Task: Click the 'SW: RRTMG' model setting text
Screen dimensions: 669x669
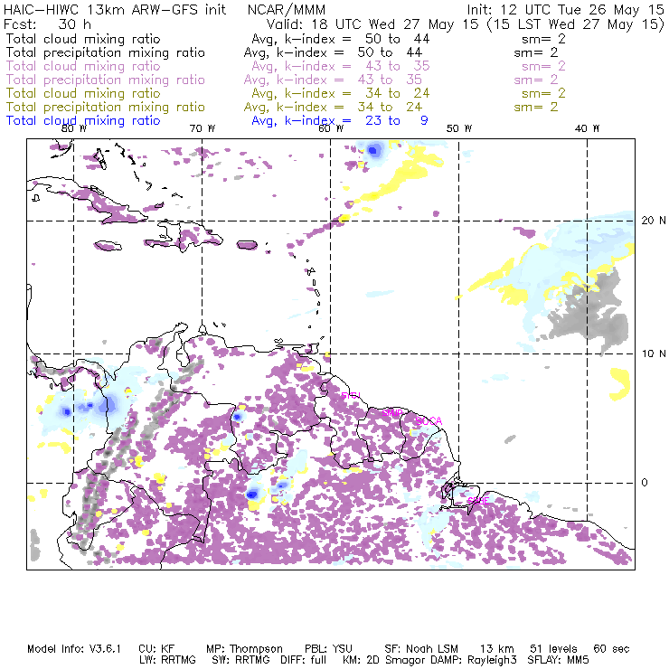Action: [x=240, y=660]
